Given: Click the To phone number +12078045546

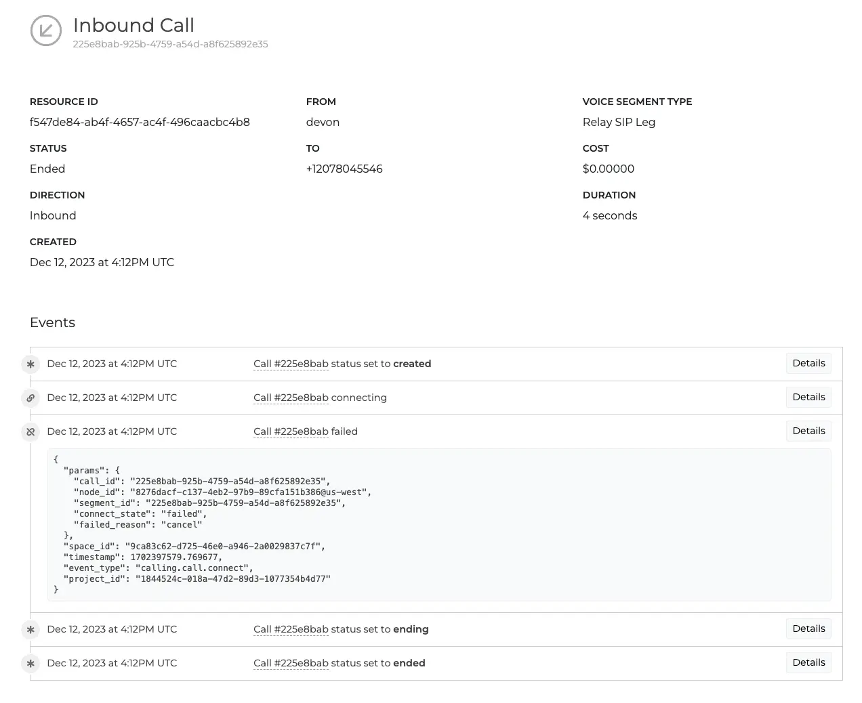Looking at the screenshot, I should (344, 169).
